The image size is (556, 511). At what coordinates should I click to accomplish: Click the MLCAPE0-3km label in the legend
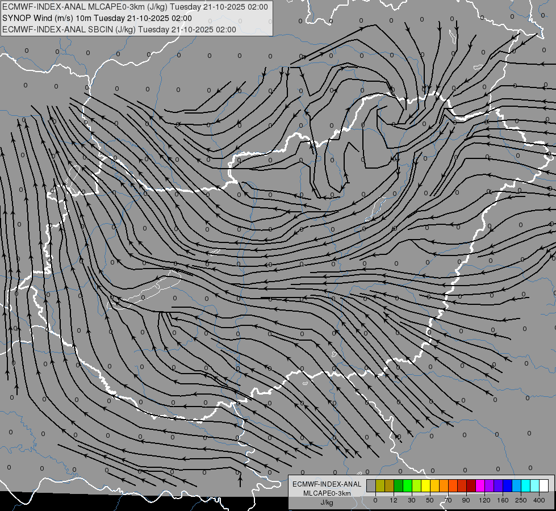point(327,493)
